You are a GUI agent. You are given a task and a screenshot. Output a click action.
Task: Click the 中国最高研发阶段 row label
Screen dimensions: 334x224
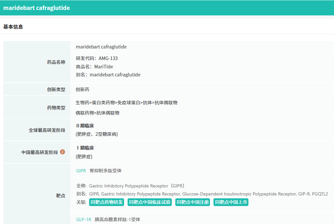click(x=40, y=152)
